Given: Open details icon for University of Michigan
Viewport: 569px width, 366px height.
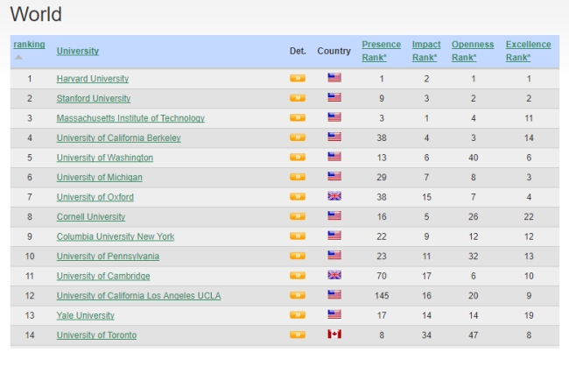Looking at the screenshot, I should pos(298,177).
